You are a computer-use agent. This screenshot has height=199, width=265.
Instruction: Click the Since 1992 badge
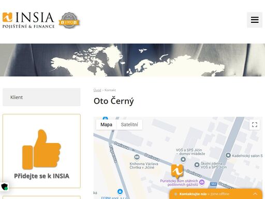tap(69, 20)
